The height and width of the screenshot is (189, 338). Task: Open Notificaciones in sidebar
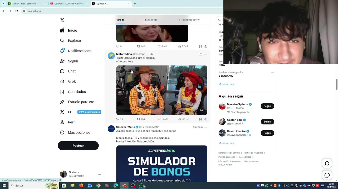(76, 51)
